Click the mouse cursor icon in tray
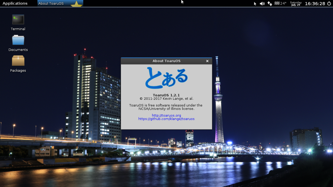 click(255, 4)
